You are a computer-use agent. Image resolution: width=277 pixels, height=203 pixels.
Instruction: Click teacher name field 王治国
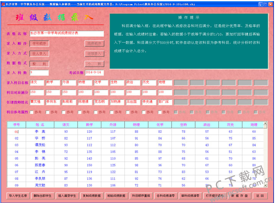(133, 102)
